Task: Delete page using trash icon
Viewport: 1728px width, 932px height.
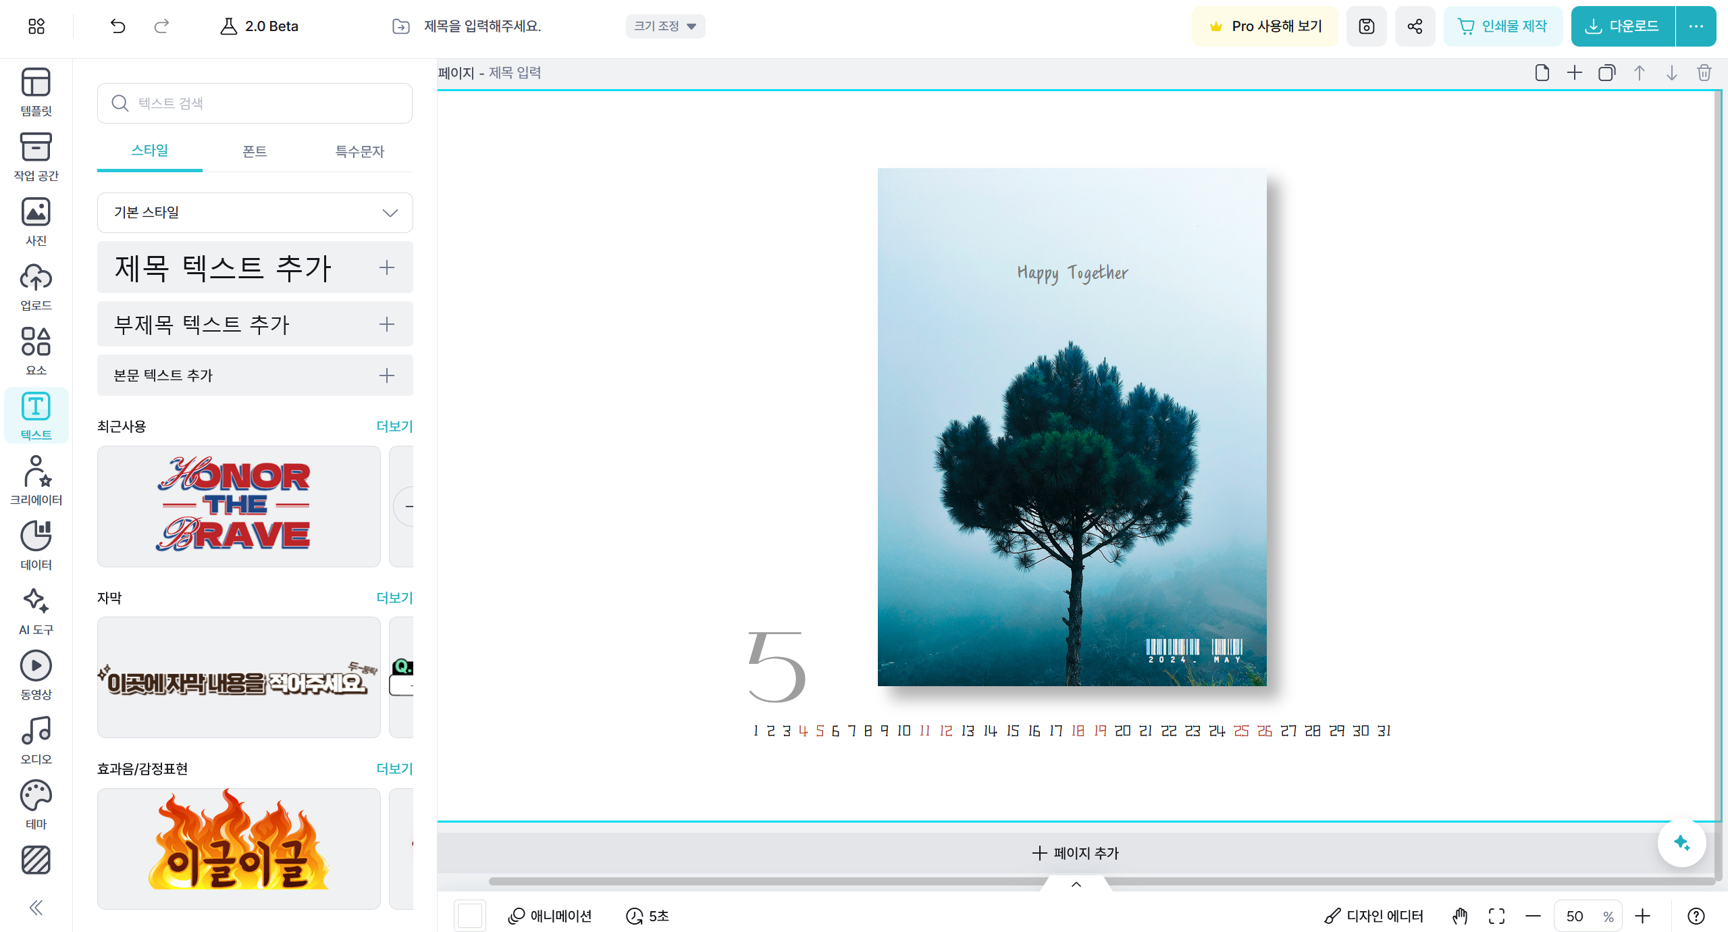Action: click(1704, 73)
